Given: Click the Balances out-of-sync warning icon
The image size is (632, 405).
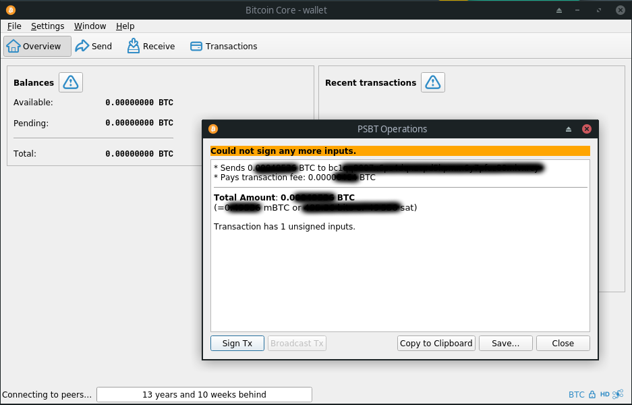Looking at the screenshot, I should pos(71,82).
